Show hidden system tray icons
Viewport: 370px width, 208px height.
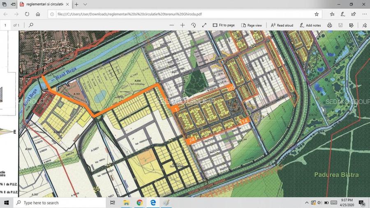[x=307, y=203]
